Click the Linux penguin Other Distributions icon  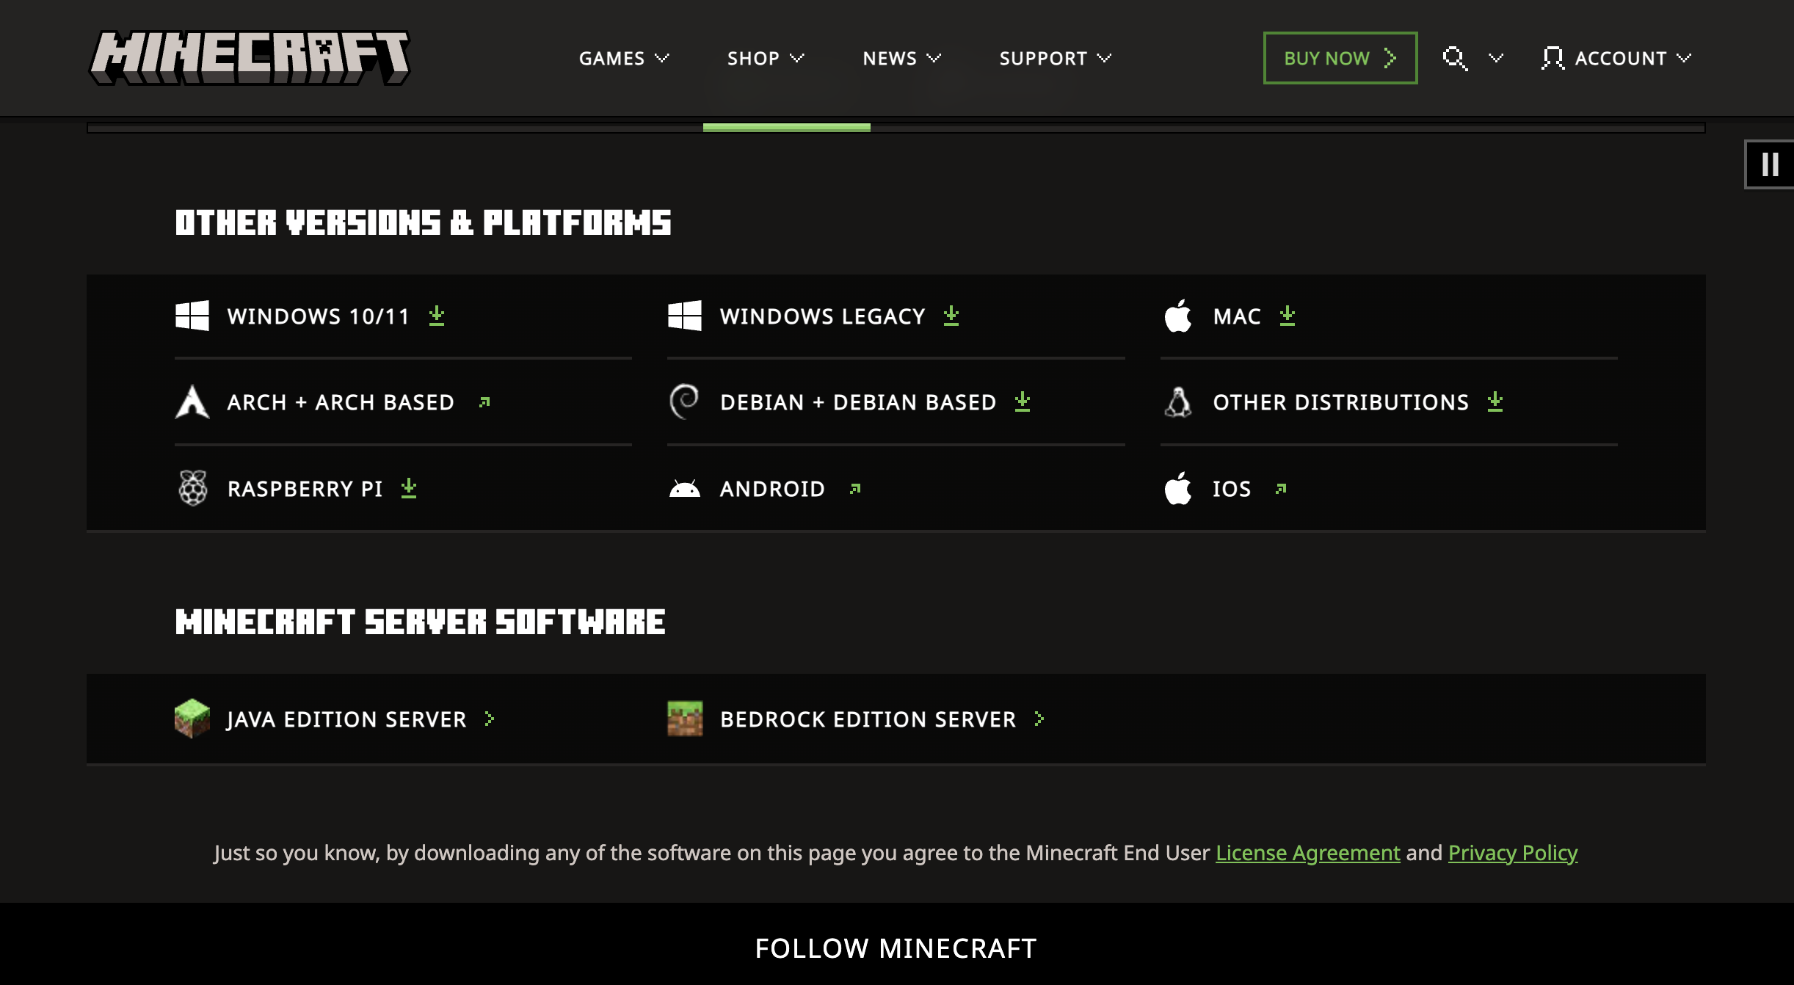(x=1178, y=402)
